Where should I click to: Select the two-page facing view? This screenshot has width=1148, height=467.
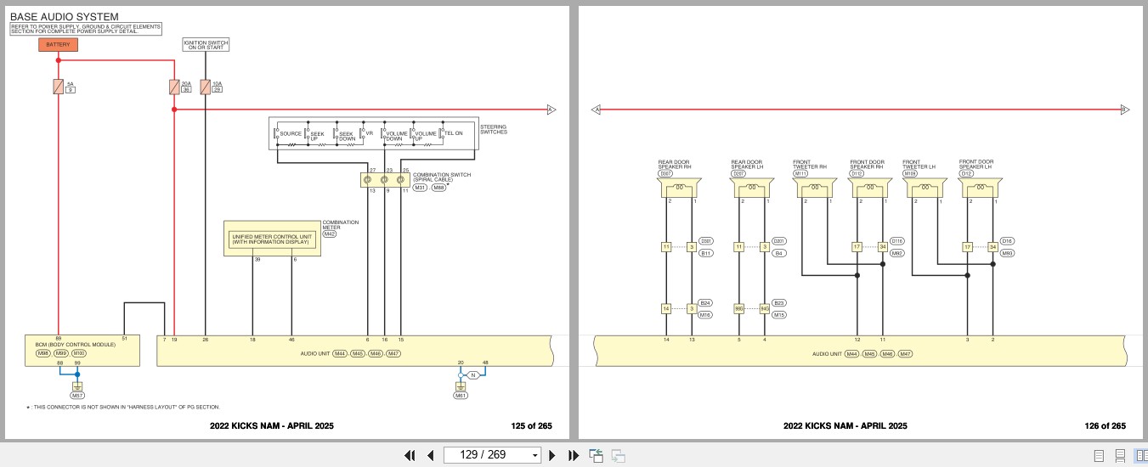[1141, 456]
